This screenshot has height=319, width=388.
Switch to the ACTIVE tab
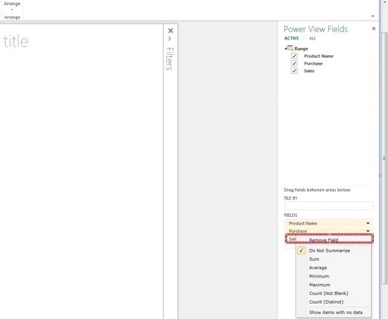click(x=292, y=38)
